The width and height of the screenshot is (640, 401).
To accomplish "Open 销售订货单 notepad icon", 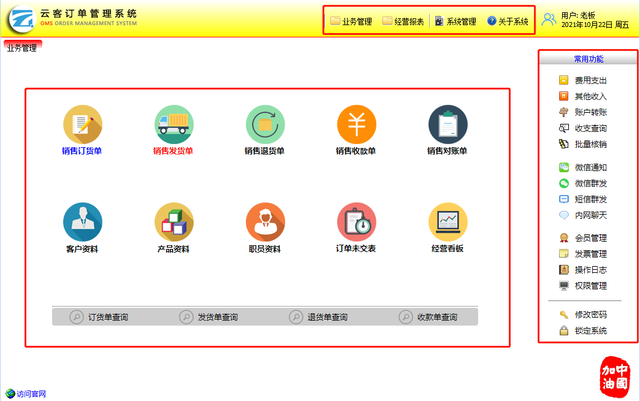I will tap(82, 124).
